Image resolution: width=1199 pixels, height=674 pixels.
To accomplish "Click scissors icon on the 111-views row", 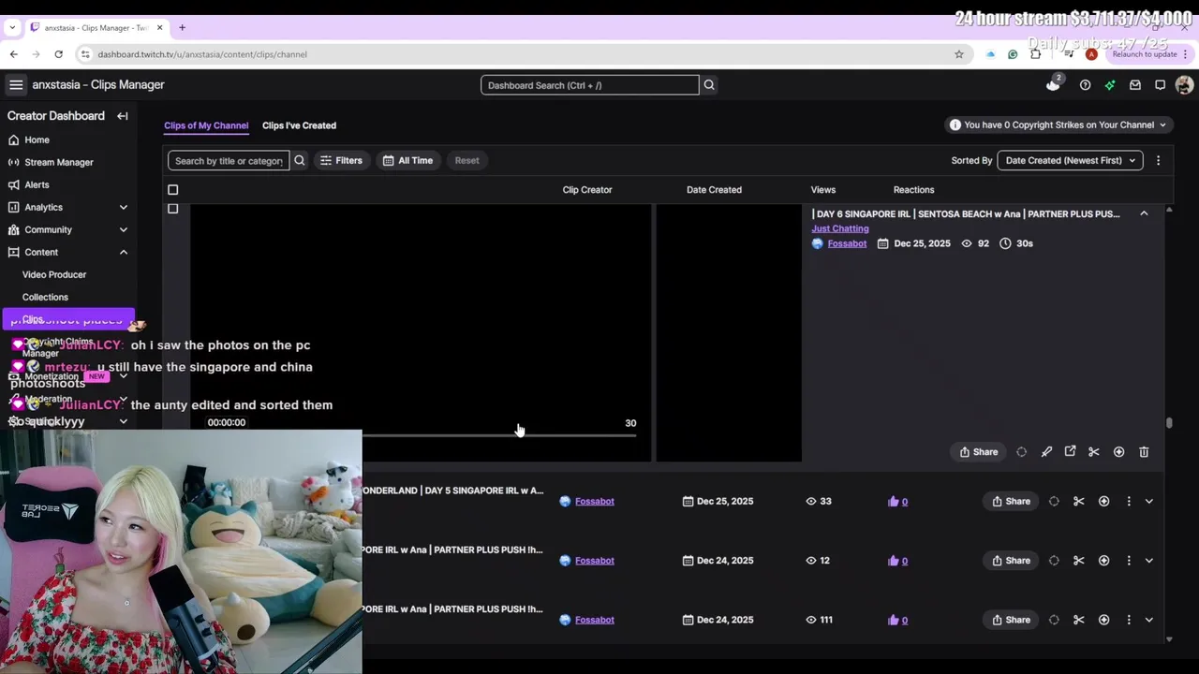I will [1079, 620].
